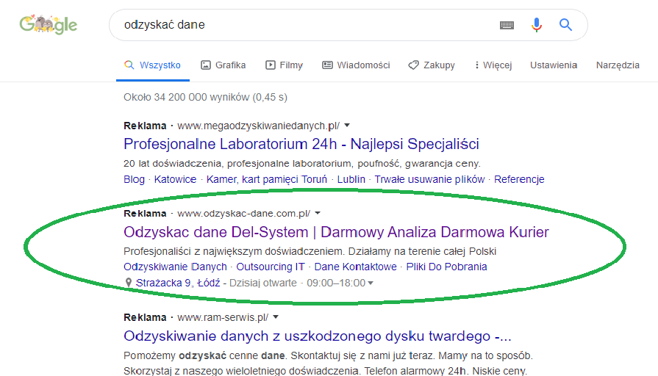Open the on-screen keyboard icon
This screenshot has height=376, width=658.
pyautogui.click(x=507, y=25)
